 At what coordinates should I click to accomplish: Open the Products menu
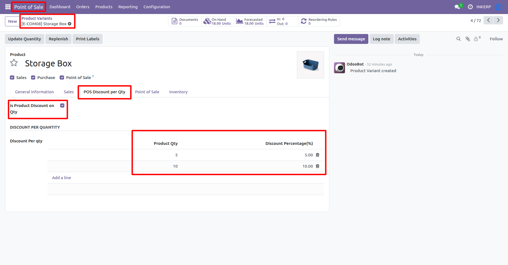pos(104,7)
